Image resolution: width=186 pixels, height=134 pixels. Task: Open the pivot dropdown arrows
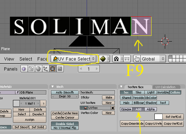click(x=122, y=59)
